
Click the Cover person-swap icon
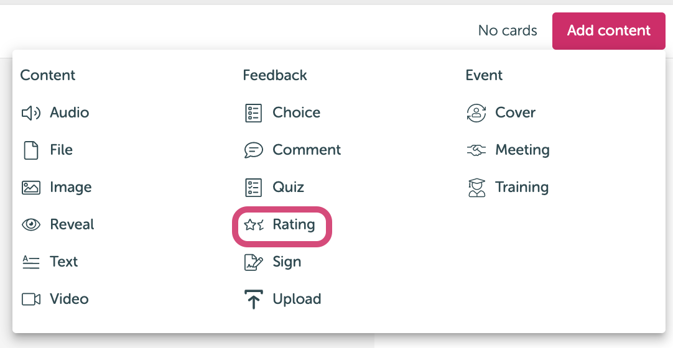point(476,112)
